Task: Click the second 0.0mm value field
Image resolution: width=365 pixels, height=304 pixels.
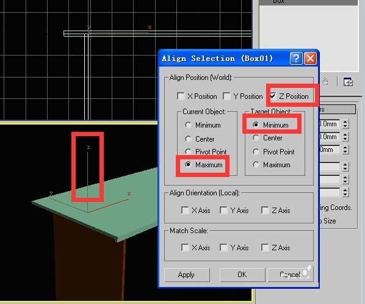Action: 330,137
